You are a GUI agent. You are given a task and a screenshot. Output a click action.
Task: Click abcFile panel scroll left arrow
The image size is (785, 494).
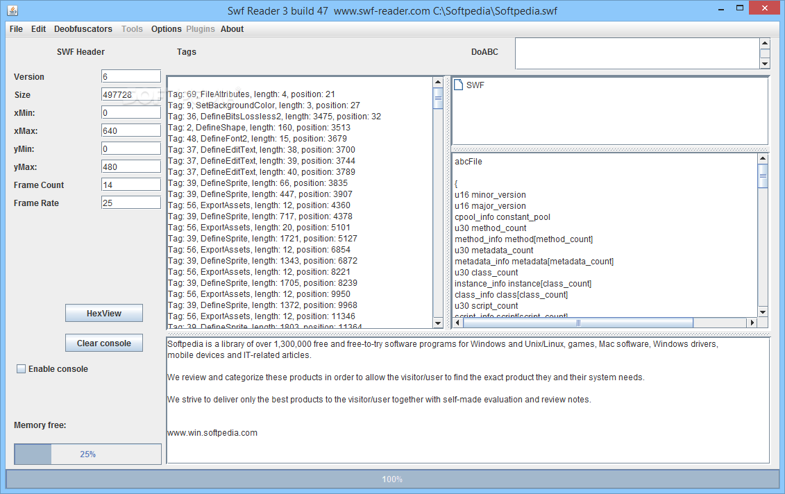457,323
